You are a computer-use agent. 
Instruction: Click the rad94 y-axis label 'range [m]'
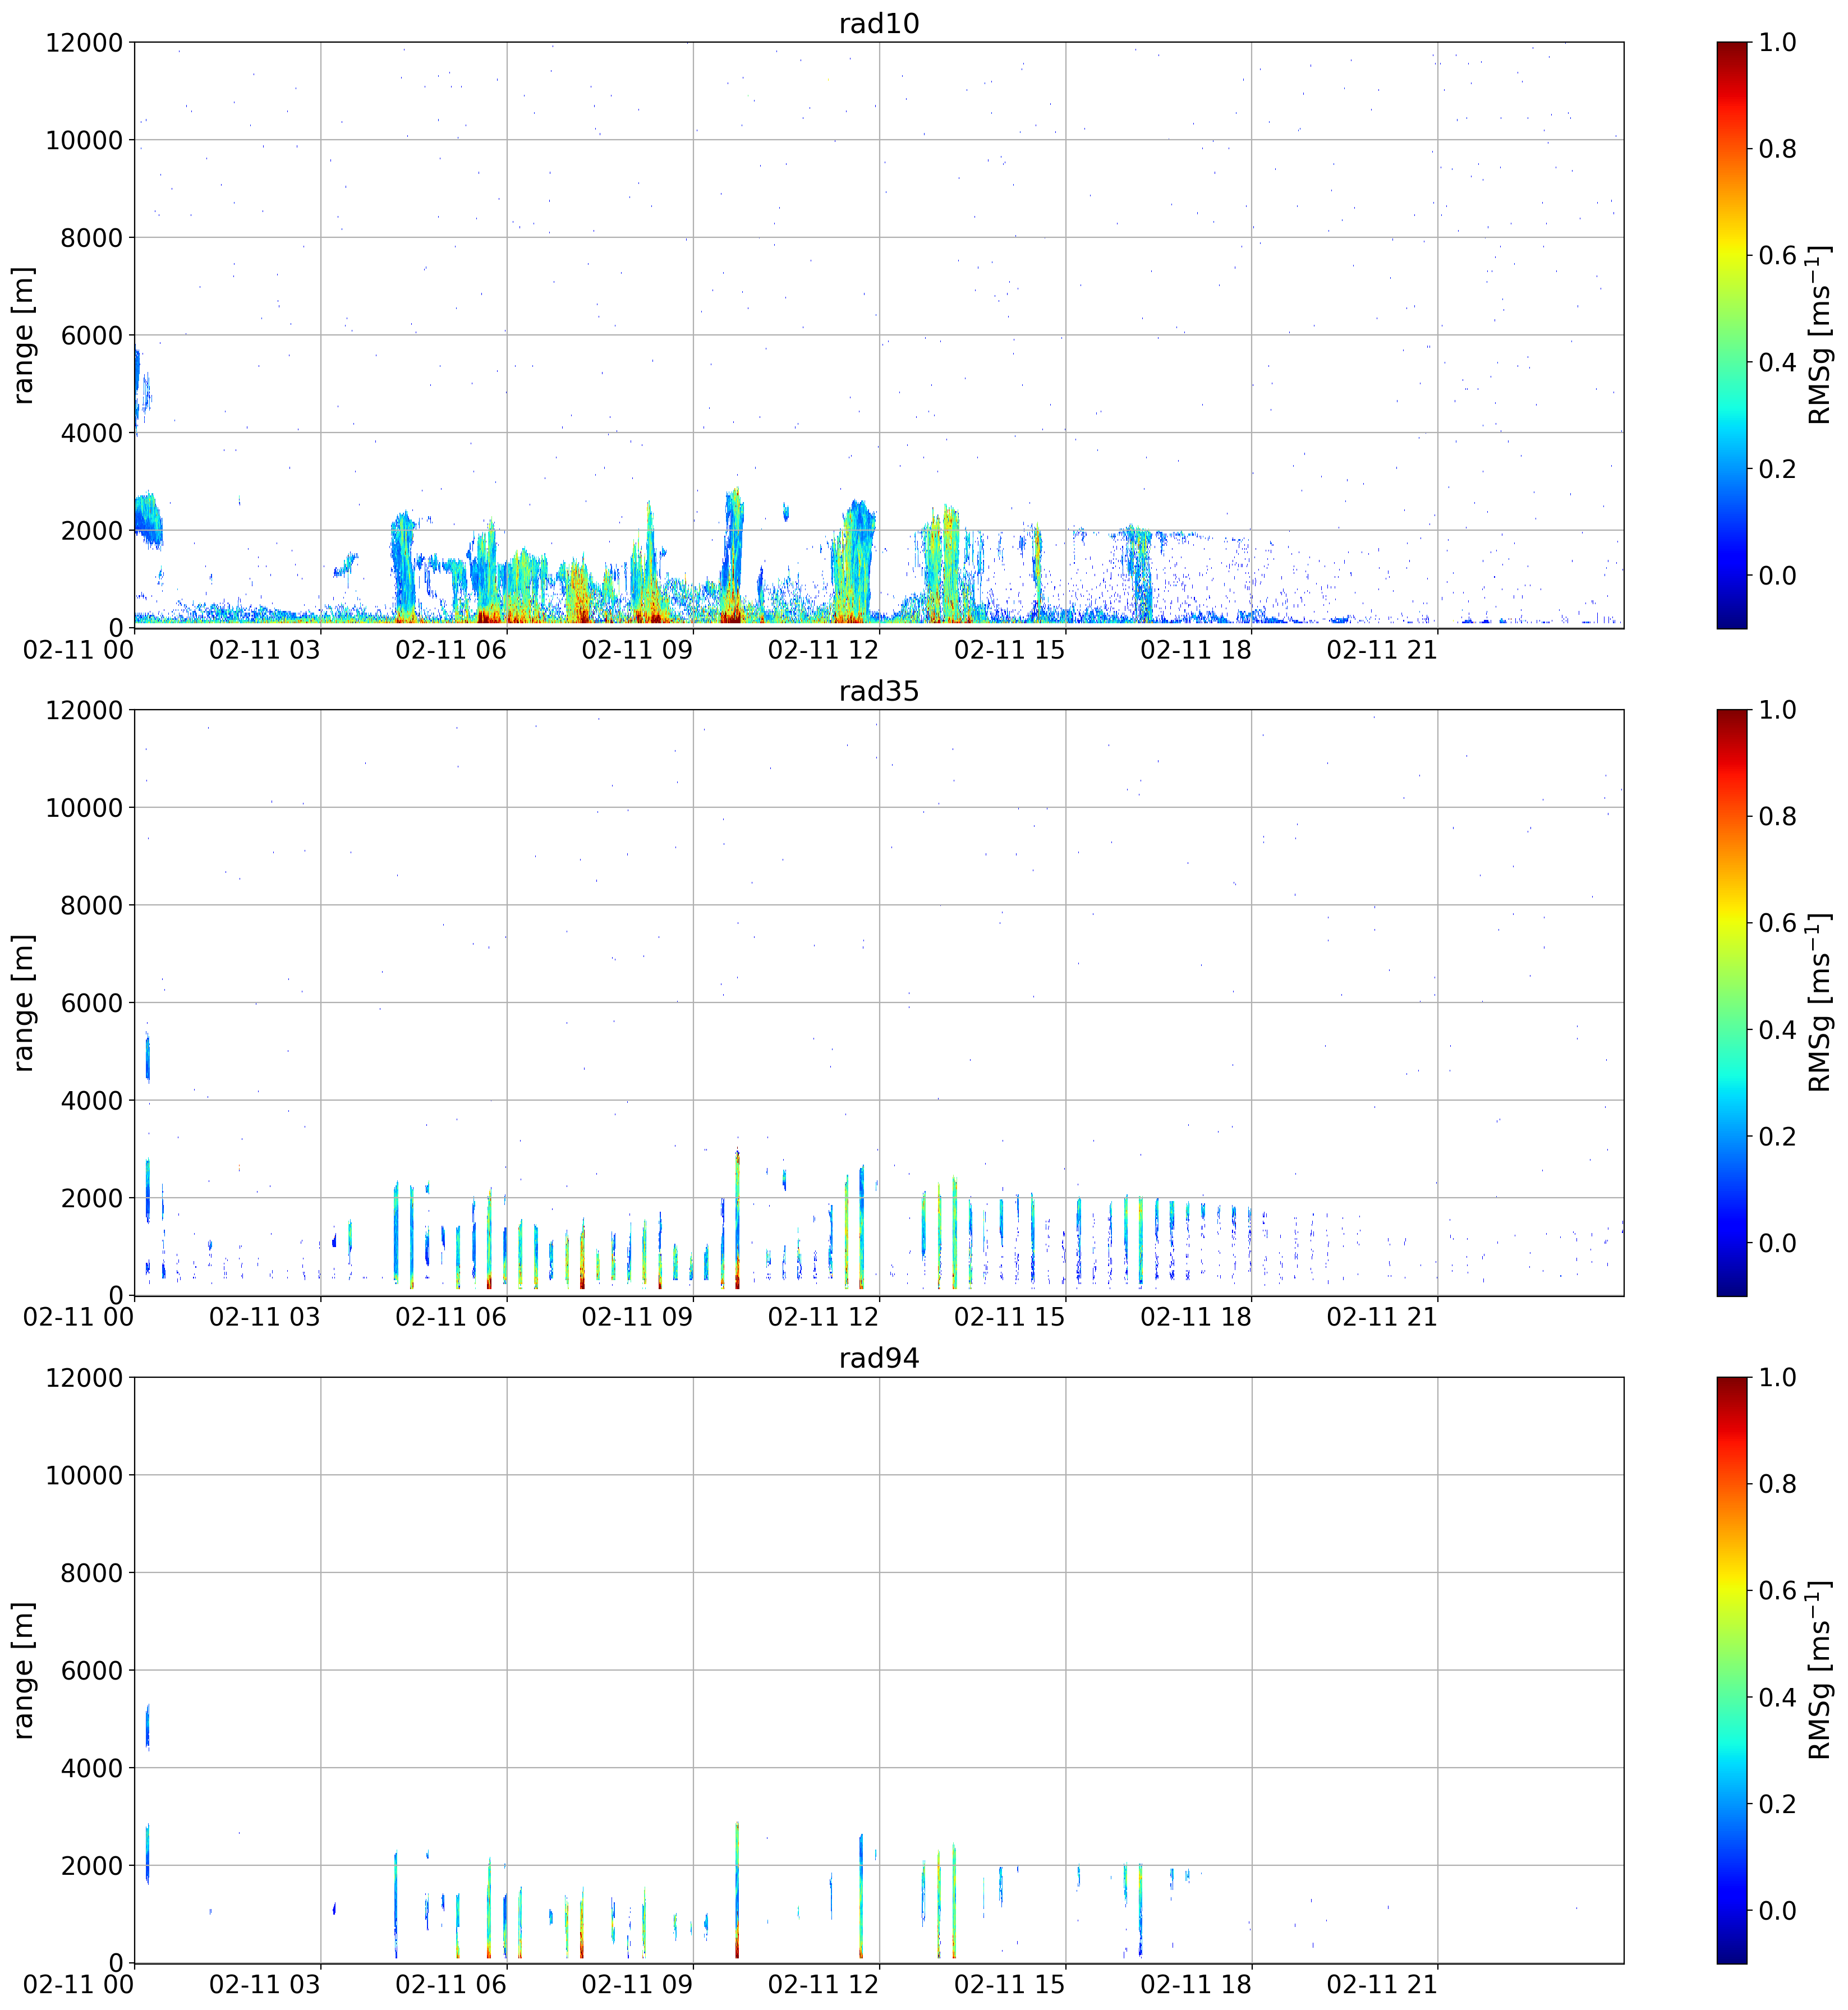[x=23, y=1670]
